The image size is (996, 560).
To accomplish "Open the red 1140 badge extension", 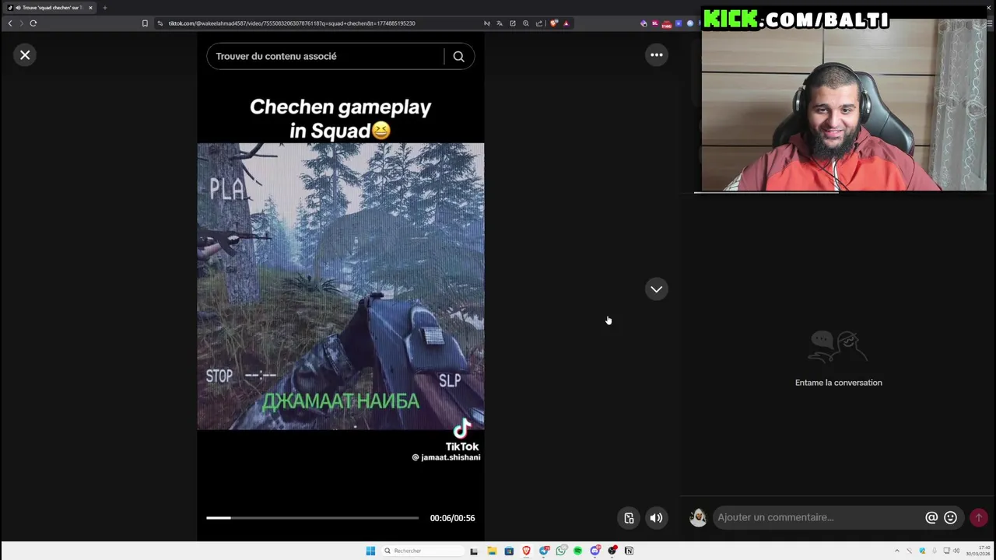I will [666, 25].
